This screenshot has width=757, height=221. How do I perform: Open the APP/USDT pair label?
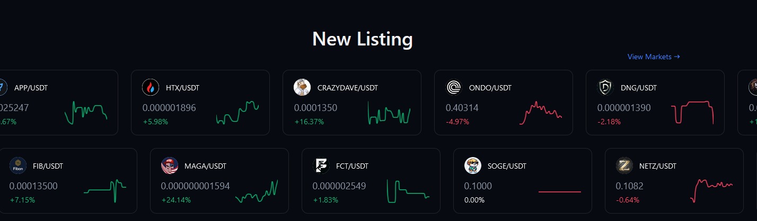point(31,88)
